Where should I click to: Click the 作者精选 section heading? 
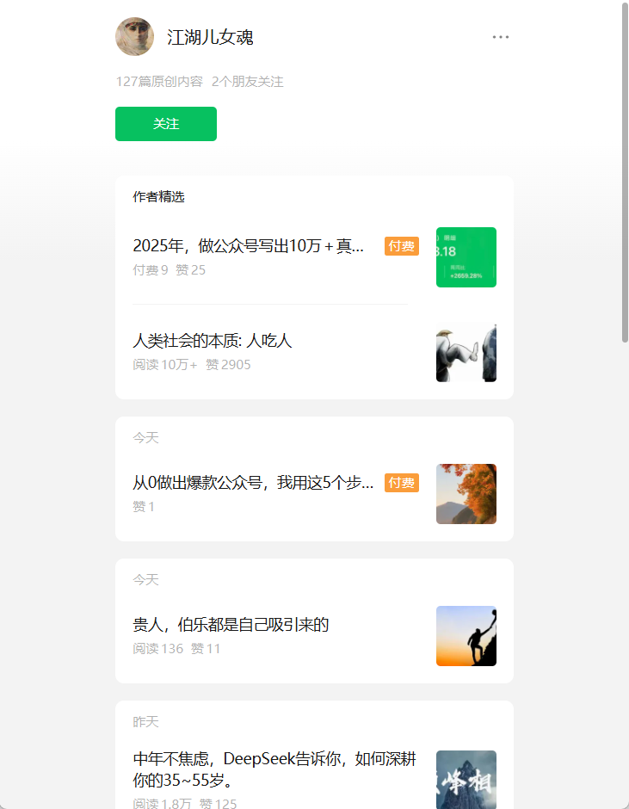tap(158, 196)
